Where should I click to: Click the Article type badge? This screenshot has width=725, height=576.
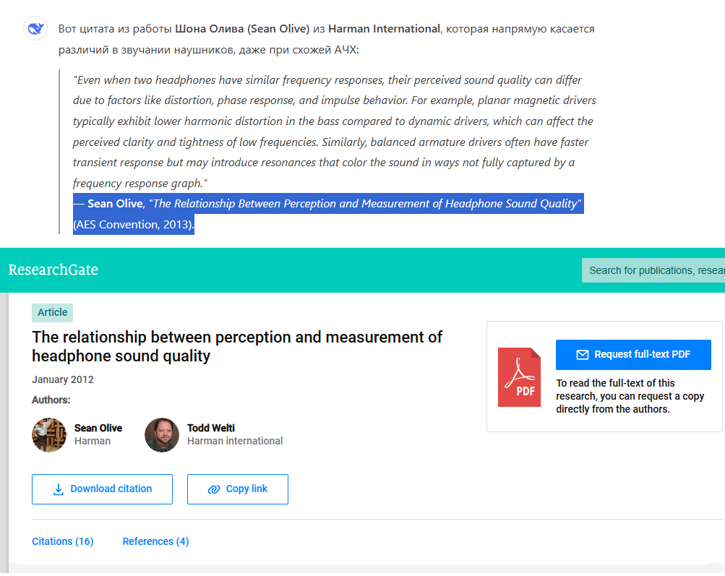52,312
